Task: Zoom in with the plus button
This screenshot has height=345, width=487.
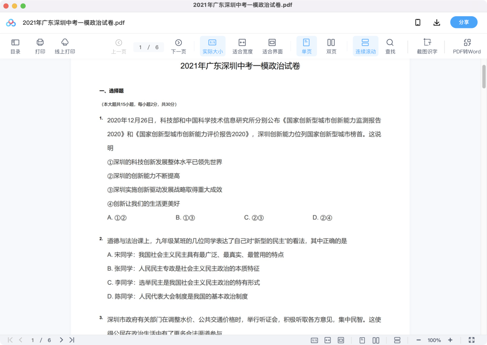Action: (x=450, y=340)
